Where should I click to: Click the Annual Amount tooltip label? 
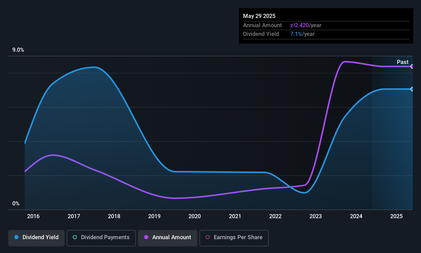[262, 25]
